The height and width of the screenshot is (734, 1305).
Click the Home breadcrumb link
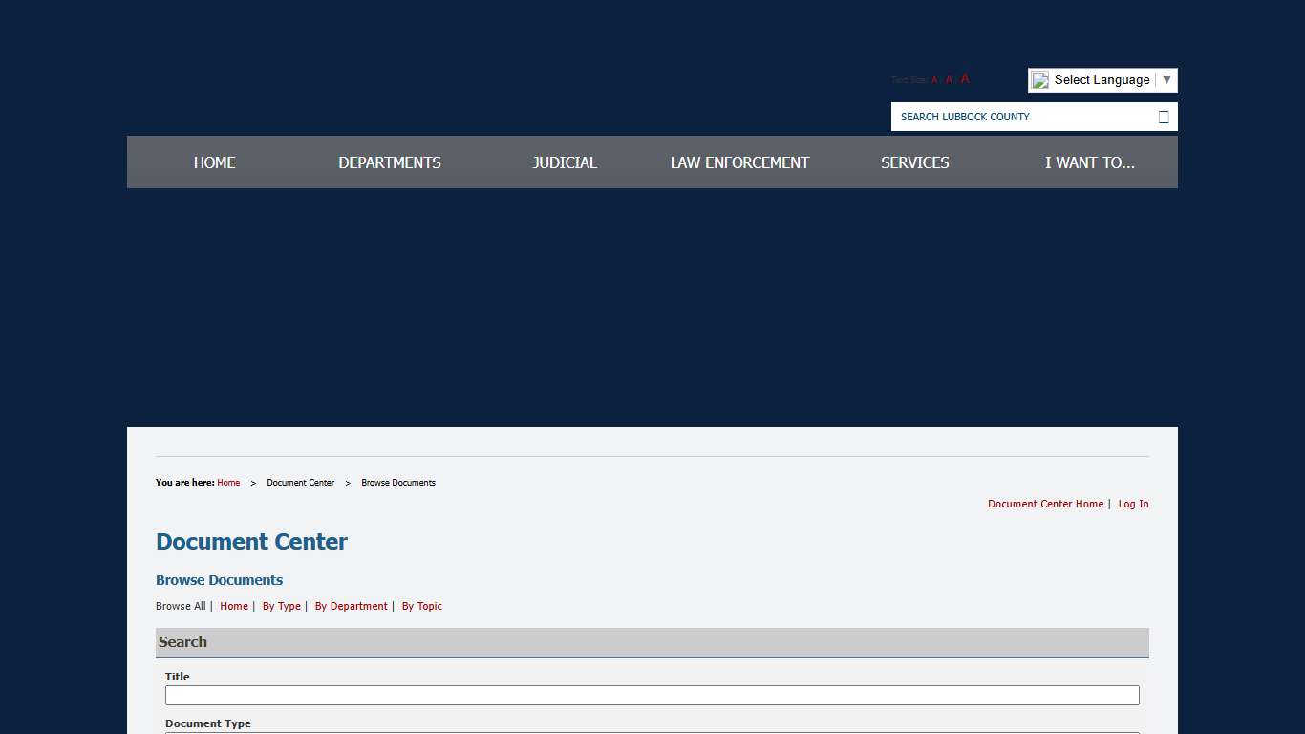(228, 483)
